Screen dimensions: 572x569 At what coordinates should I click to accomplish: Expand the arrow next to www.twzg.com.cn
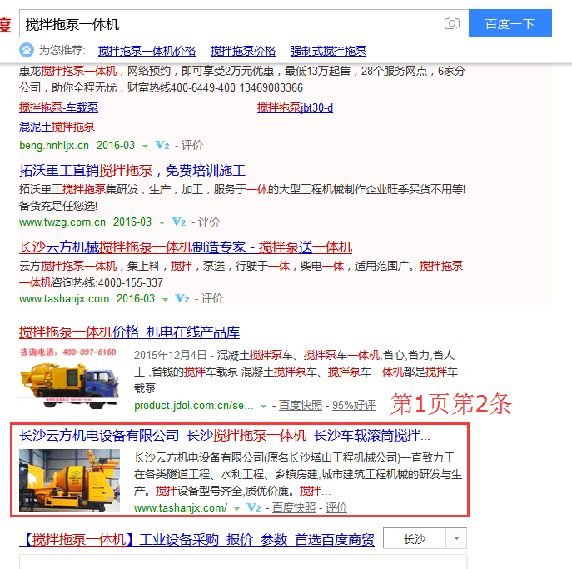click(162, 222)
